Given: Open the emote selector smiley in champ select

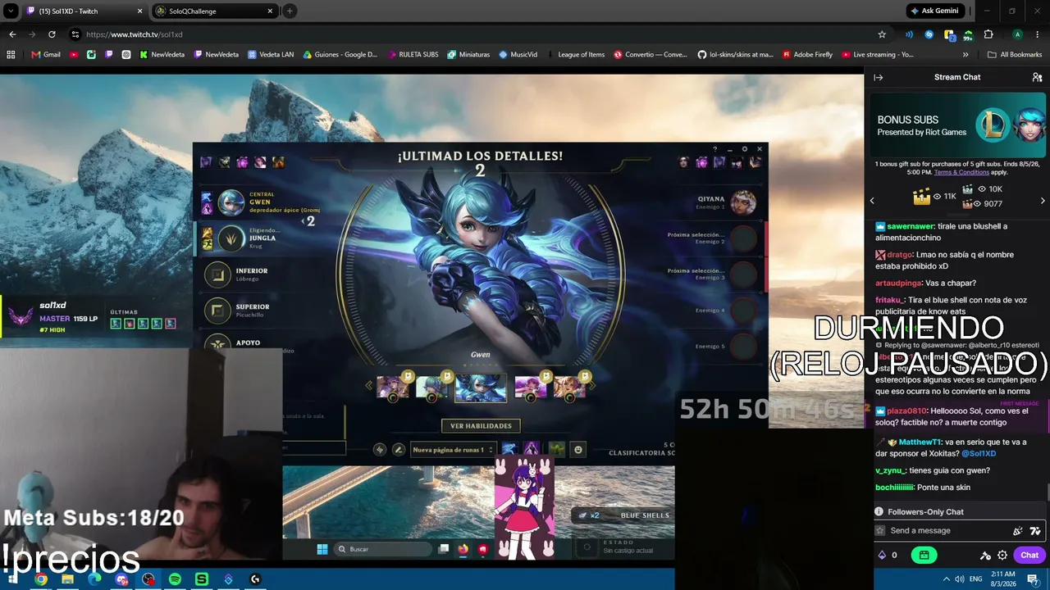Looking at the screenshot, I should [x=578, y=449].
